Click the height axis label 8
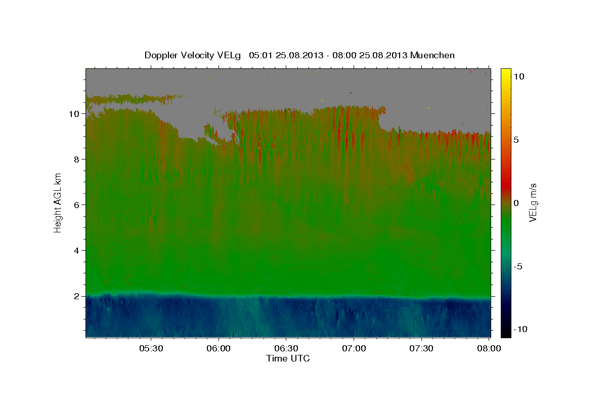 pyautogui.click(x=78, y=159)
